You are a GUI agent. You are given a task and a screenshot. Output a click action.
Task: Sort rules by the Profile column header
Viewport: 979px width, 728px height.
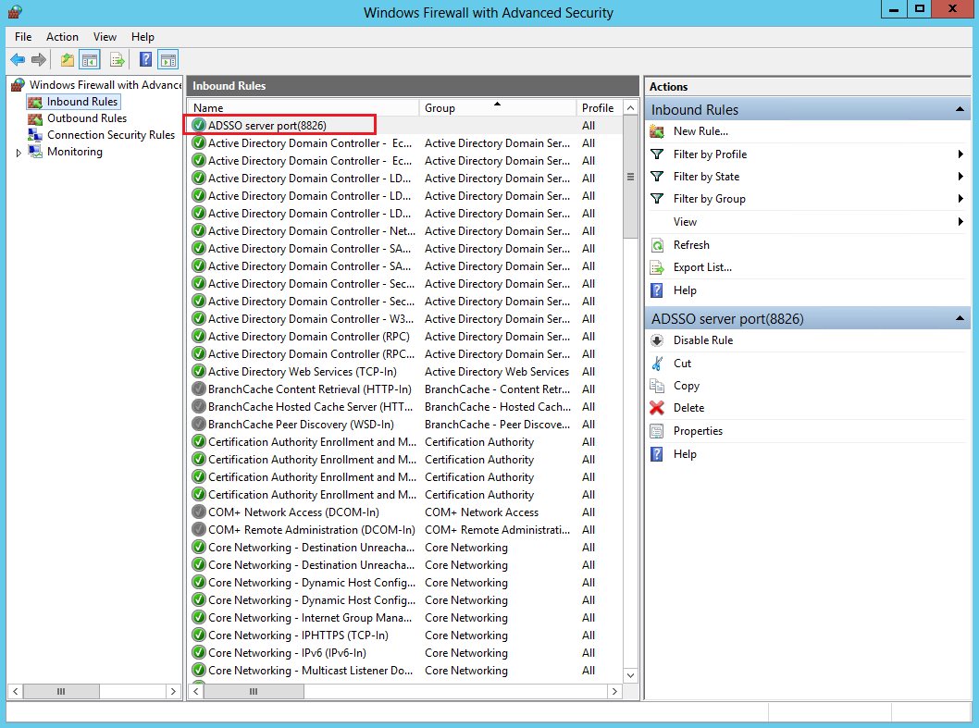[599, 108]
